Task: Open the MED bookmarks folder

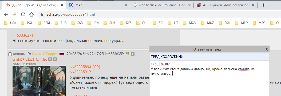Action: click(242, 23)
